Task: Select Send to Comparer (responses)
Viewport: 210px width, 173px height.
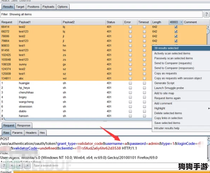Action: coord(174,68)
